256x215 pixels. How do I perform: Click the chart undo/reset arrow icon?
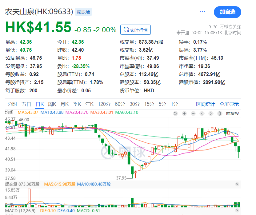pyautogui.click(x=175, y=113)
